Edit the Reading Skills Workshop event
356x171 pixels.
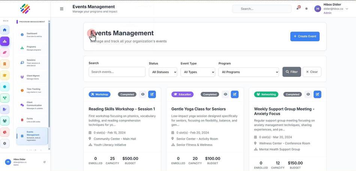[x=152, y=94]
